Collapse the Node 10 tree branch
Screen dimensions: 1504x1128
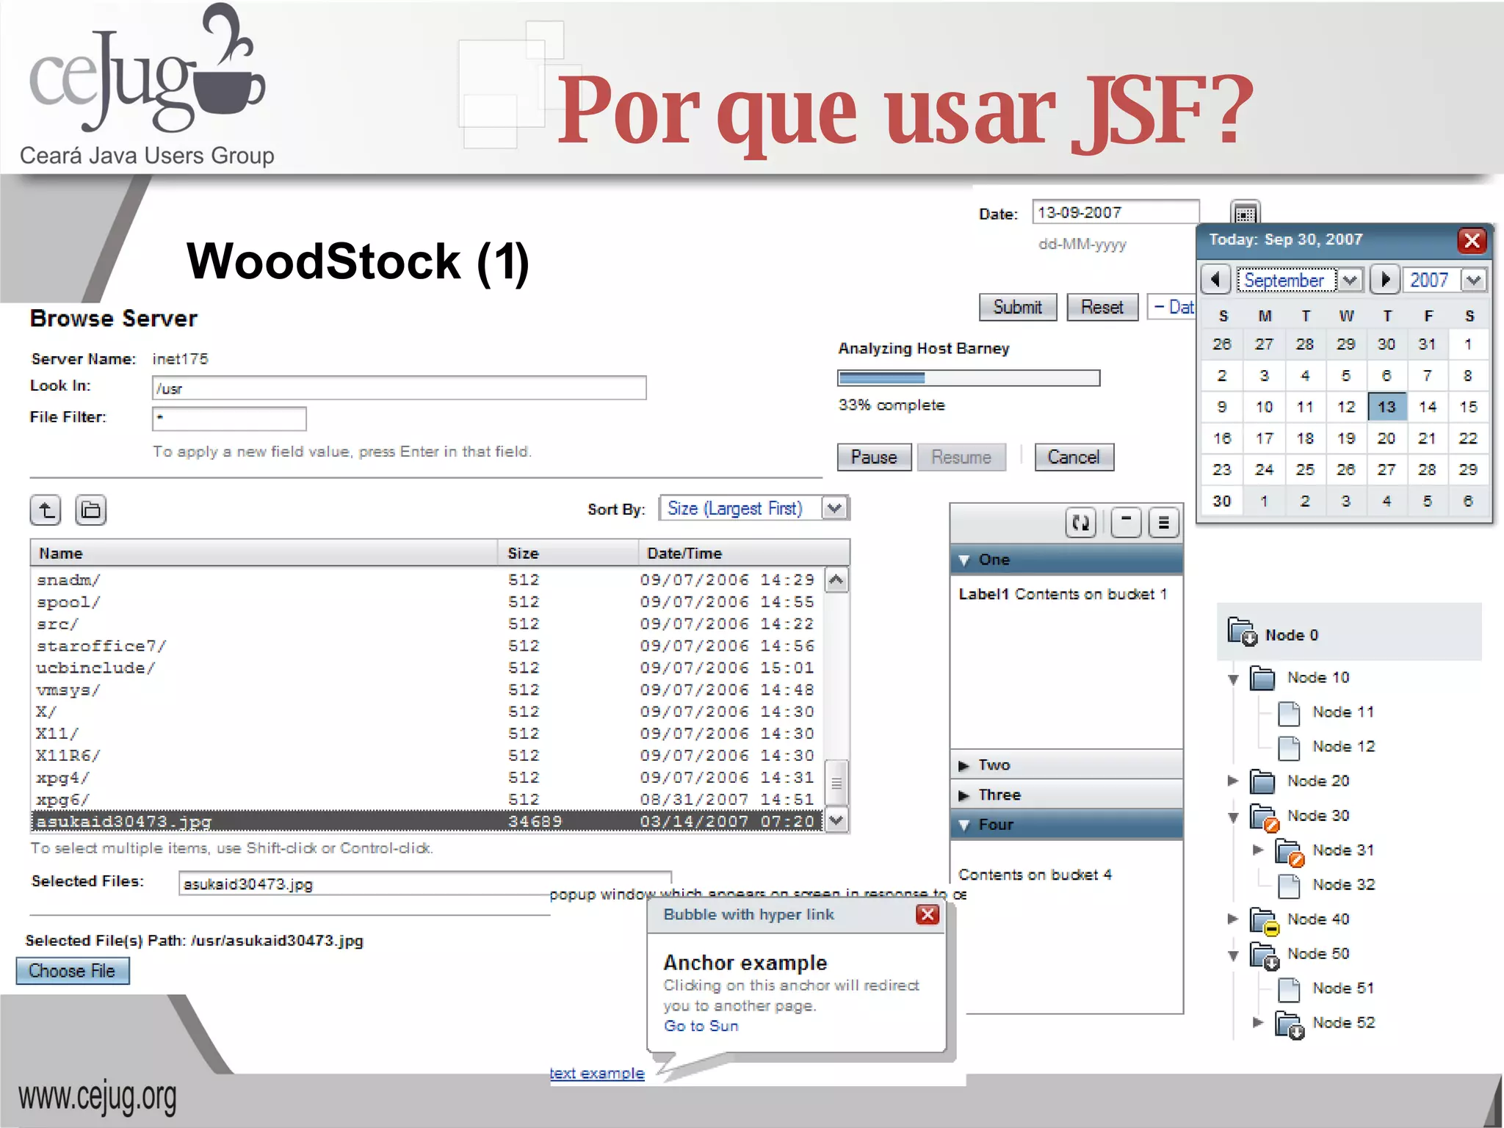point(1233,679)
